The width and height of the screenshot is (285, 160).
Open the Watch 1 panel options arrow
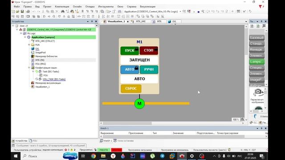(257, 128)
